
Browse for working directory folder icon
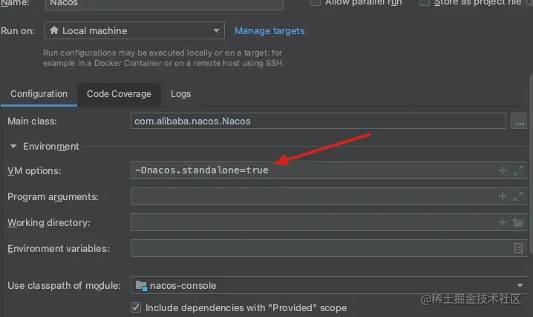click(519, 222)
